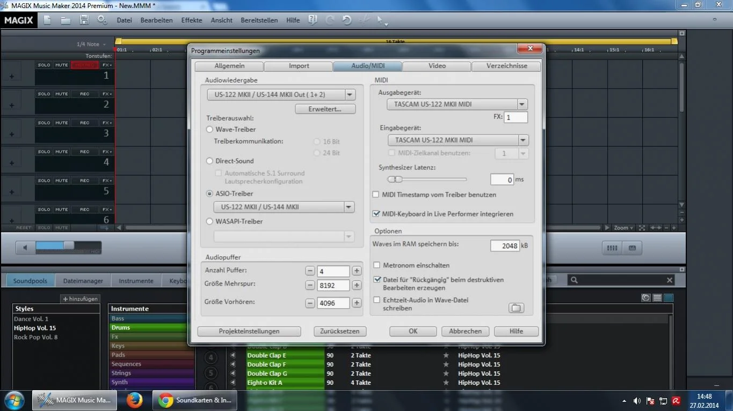Open settings via the gear icon

[102, 20]
